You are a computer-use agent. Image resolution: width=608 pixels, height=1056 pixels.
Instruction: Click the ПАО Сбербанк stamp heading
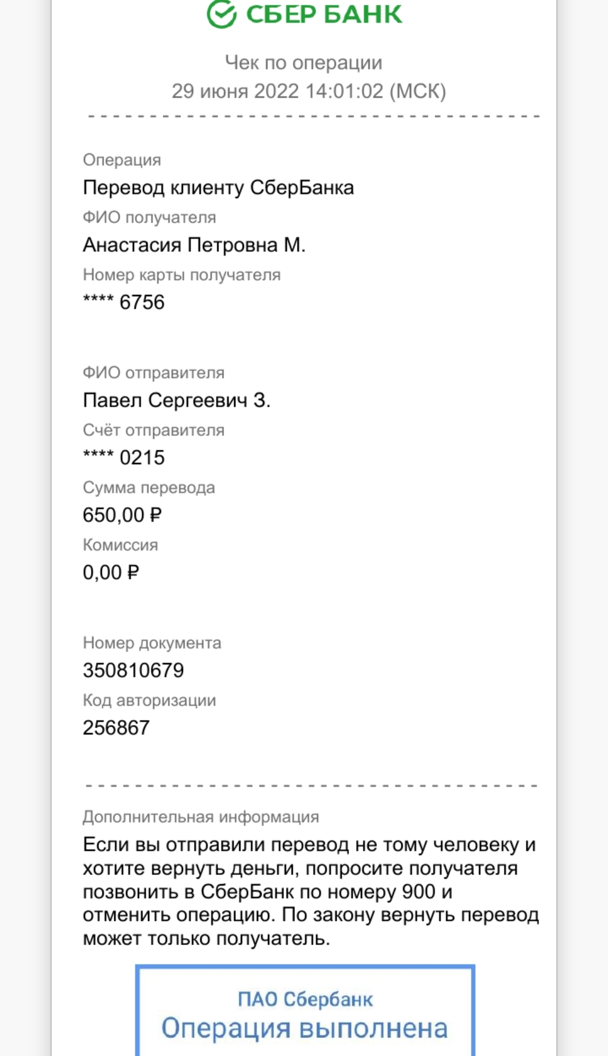coord(305,999)
